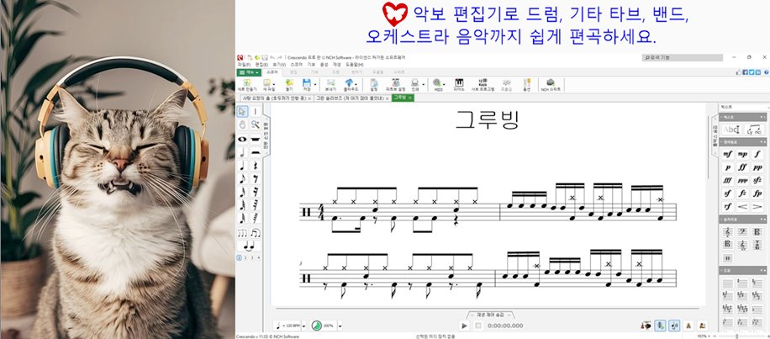Open the Help menu
The width and height of the screenshot is (770, 339).
355,65
